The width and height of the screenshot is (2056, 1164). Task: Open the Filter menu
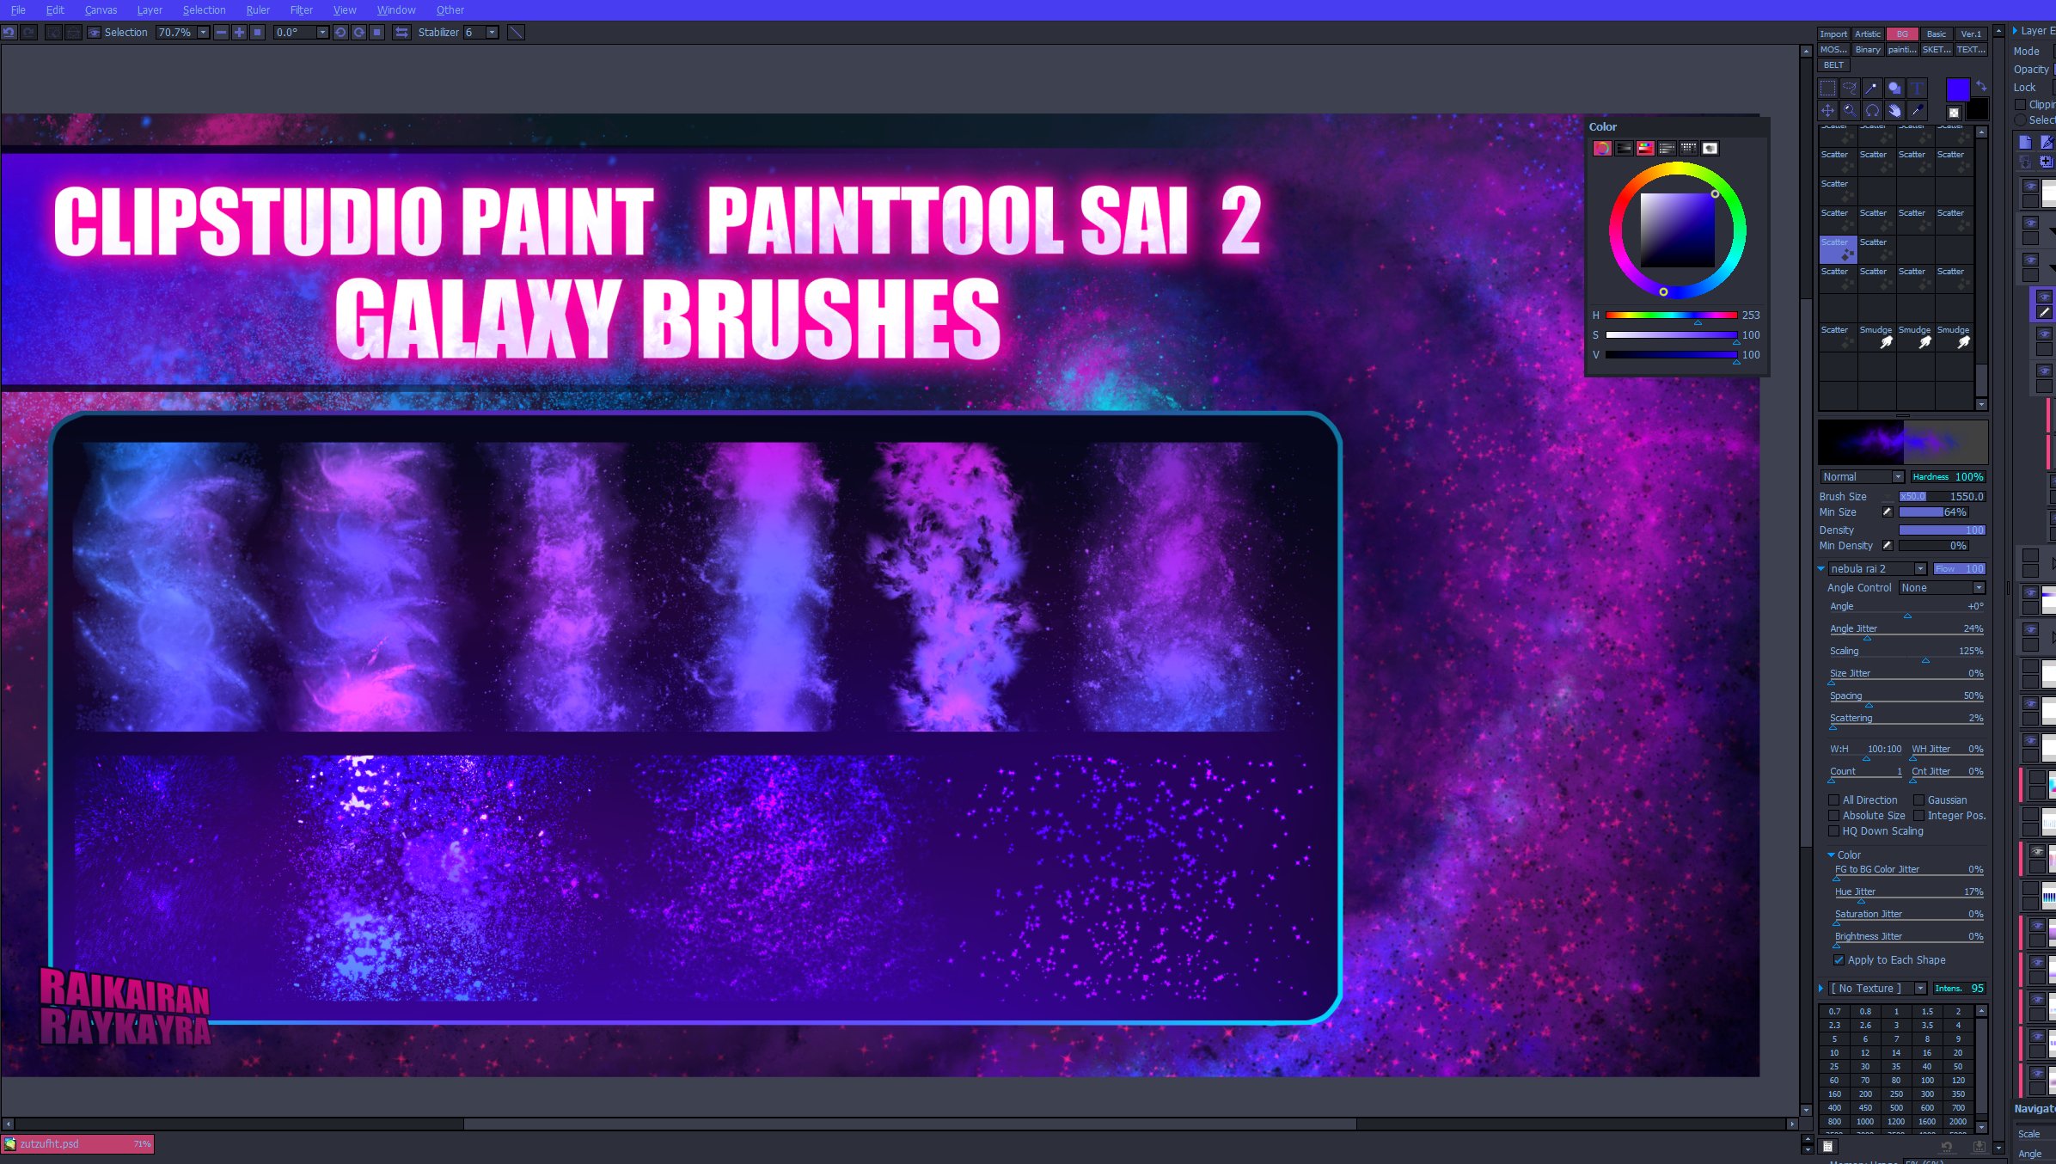pos(301,10)
